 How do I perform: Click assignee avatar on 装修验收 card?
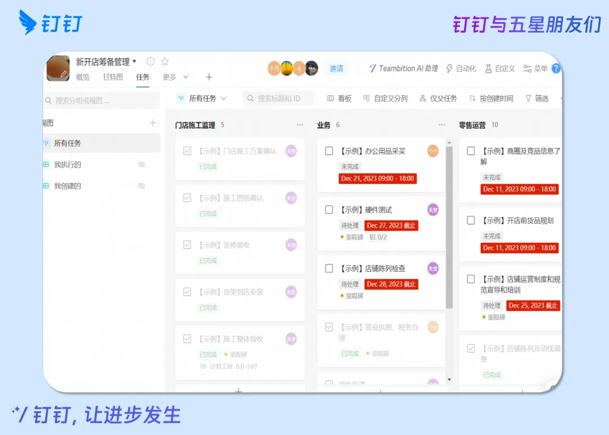point(292,245)
